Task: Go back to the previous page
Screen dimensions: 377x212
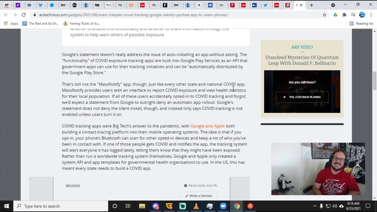Action: (6, 15)
